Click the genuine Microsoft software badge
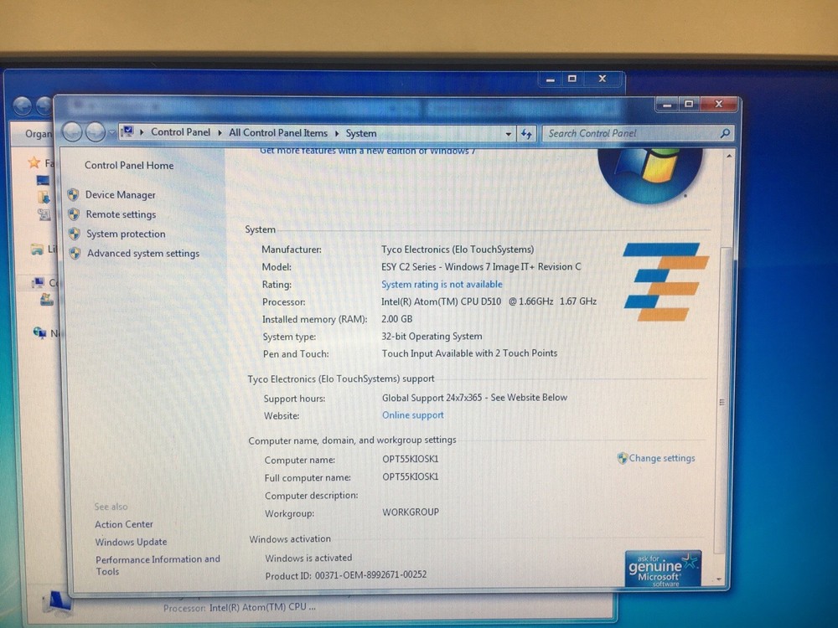Viewport: 838px width, 628px height. (x=661, y=567)
